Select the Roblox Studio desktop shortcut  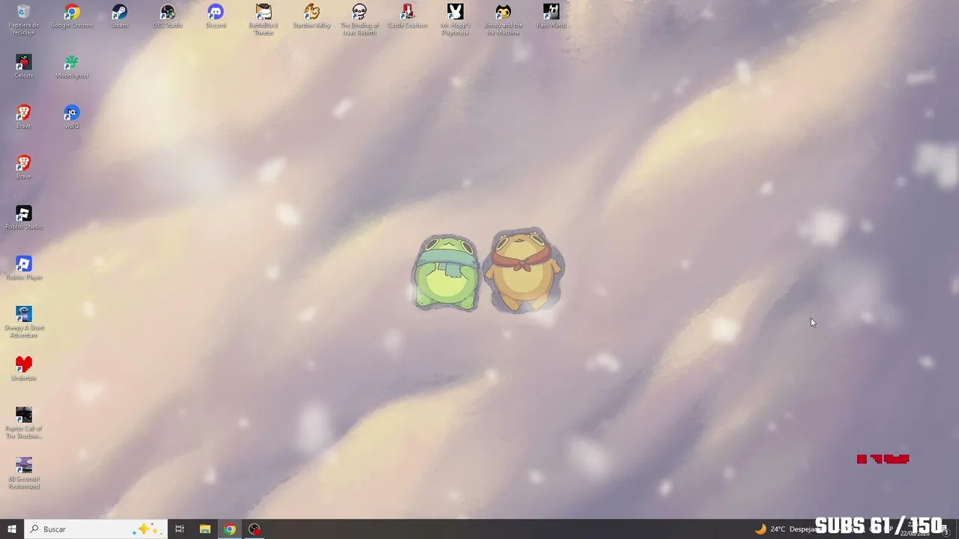[x=24, y=218]
